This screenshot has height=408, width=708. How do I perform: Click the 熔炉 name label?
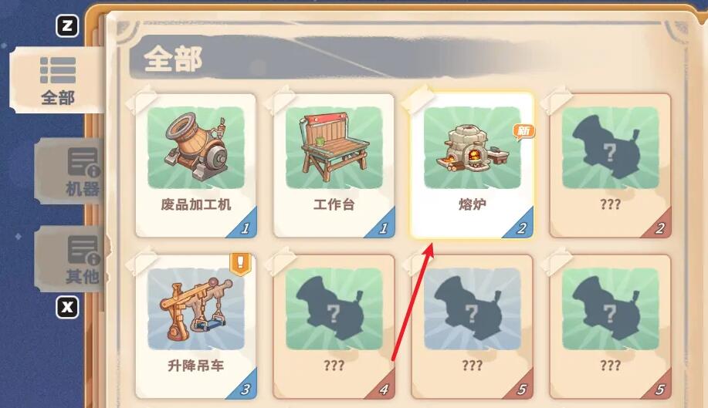tap(472, 204)
